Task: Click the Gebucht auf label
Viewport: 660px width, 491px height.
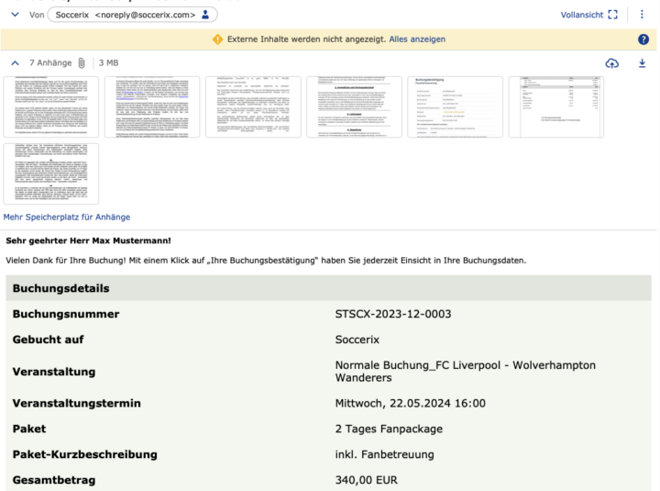Action: pyautogui.click(x=48, y=340)
